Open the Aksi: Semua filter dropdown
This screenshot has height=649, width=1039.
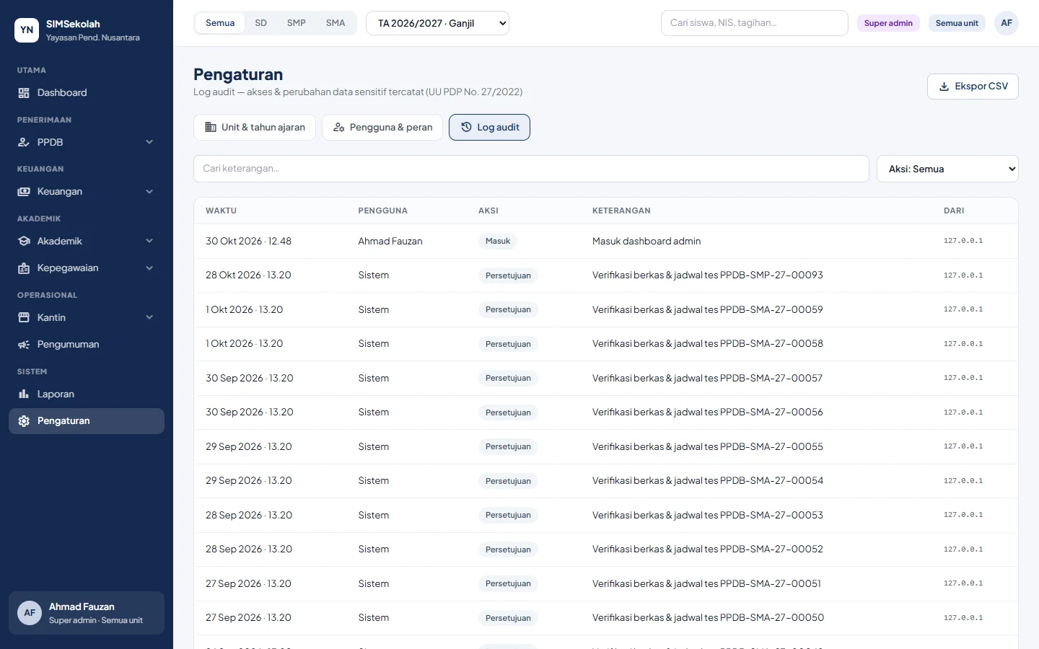(947, 169)
